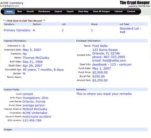
Task: Click the section value A
Action: click(x=34, y=30)
